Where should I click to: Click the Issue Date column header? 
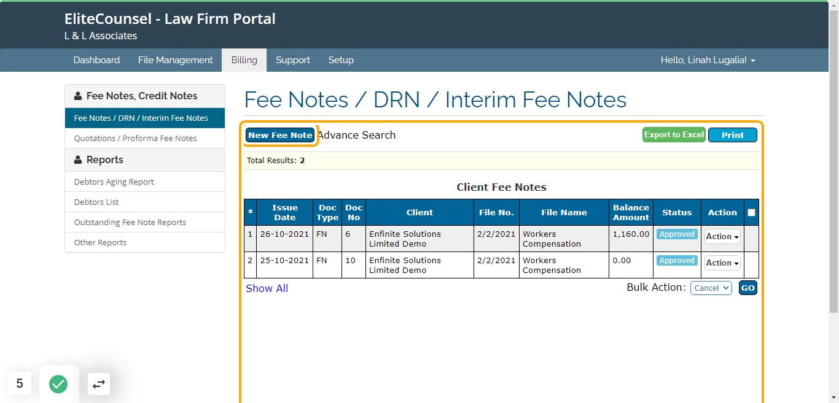(x=285, y=213)
